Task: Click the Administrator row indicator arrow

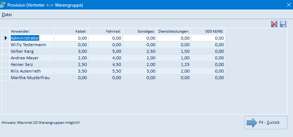Action: (6, 38)
